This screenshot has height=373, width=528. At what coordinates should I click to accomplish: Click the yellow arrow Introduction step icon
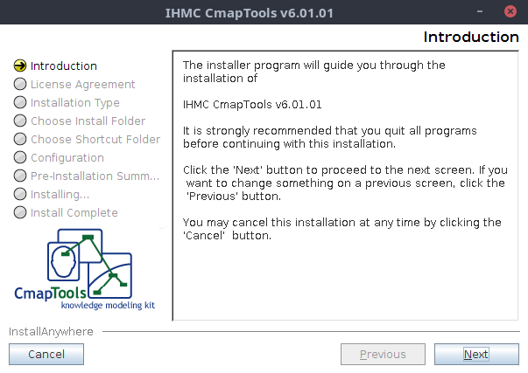coord(20,66)
